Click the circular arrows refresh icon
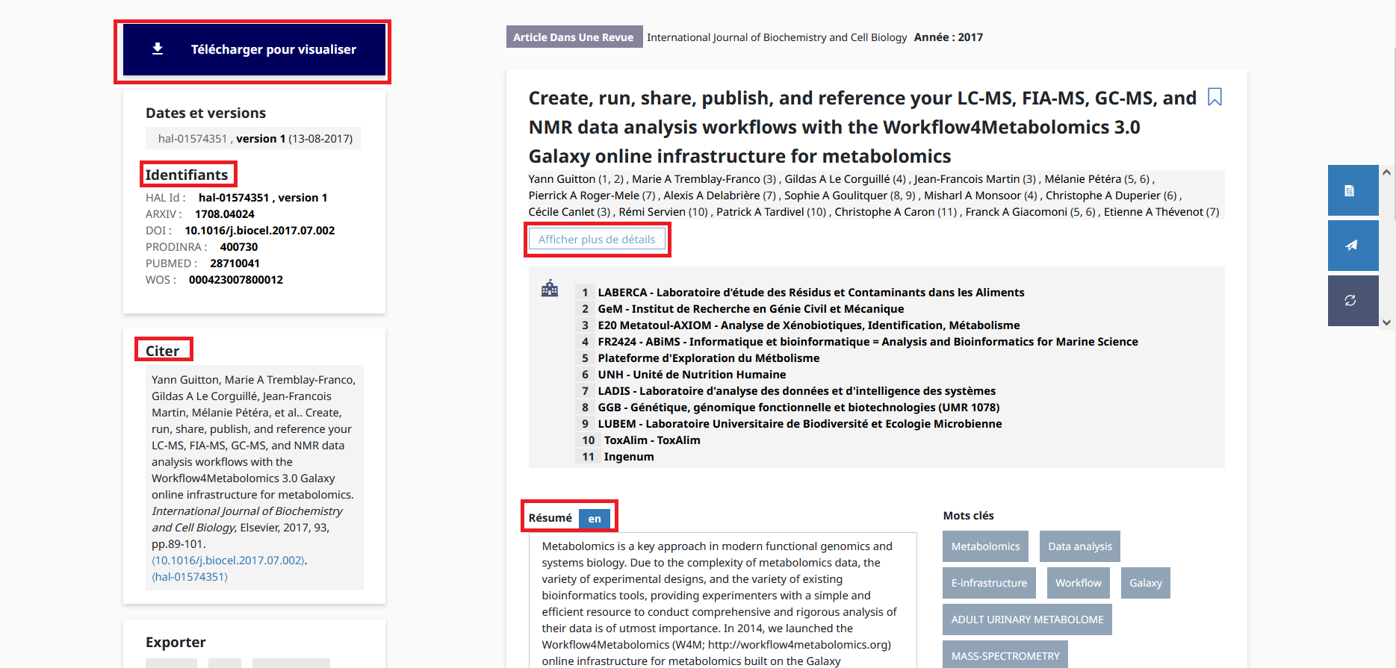The width and height of the screenshot is (1396, 668). (x=1350, y=301)
